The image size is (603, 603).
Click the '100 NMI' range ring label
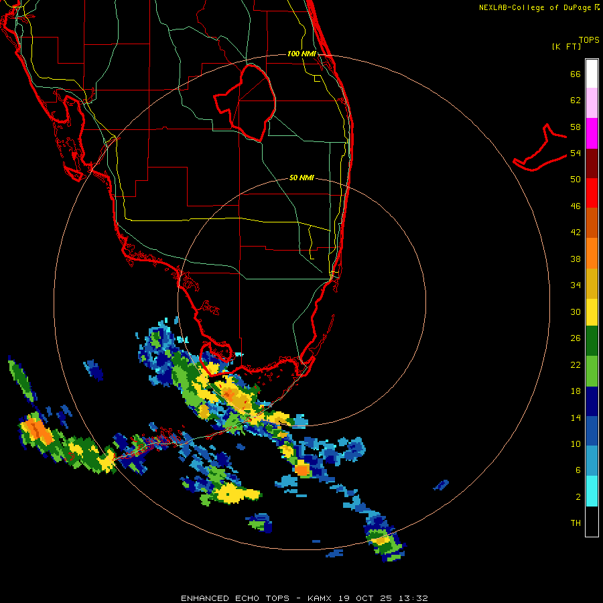click(301, 54)
